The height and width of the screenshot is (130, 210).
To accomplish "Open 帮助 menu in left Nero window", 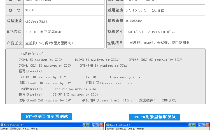I will coord(34,129).
